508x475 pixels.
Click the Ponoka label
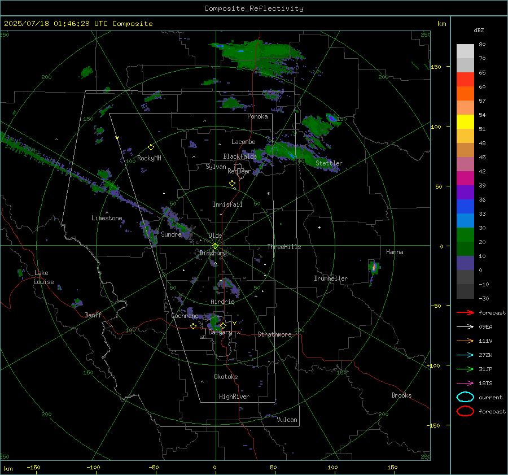click(x=257, y=116)
